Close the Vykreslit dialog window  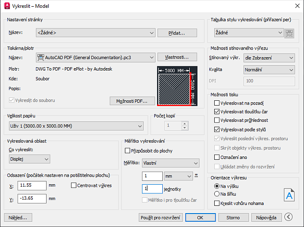tap(297, 6)
